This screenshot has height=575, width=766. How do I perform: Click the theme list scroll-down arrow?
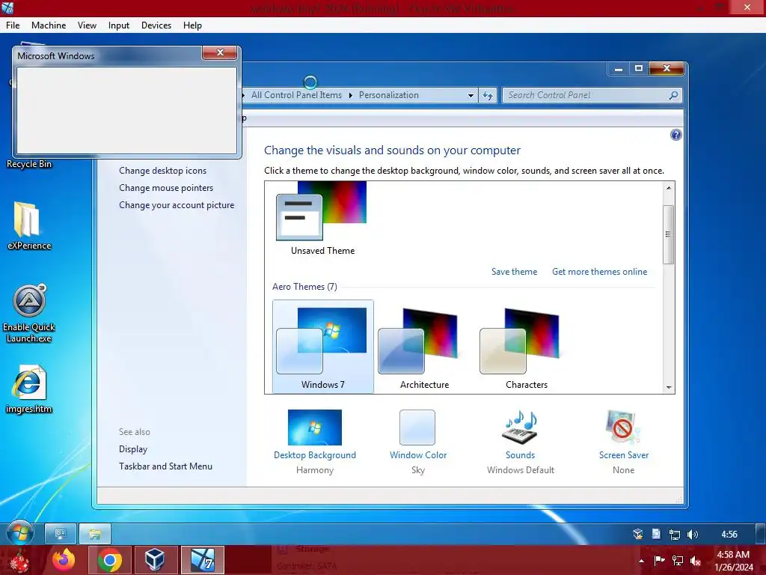pos(668,388)
